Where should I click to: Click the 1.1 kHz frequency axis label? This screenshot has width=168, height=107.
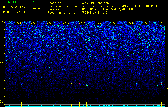[2, 35]
